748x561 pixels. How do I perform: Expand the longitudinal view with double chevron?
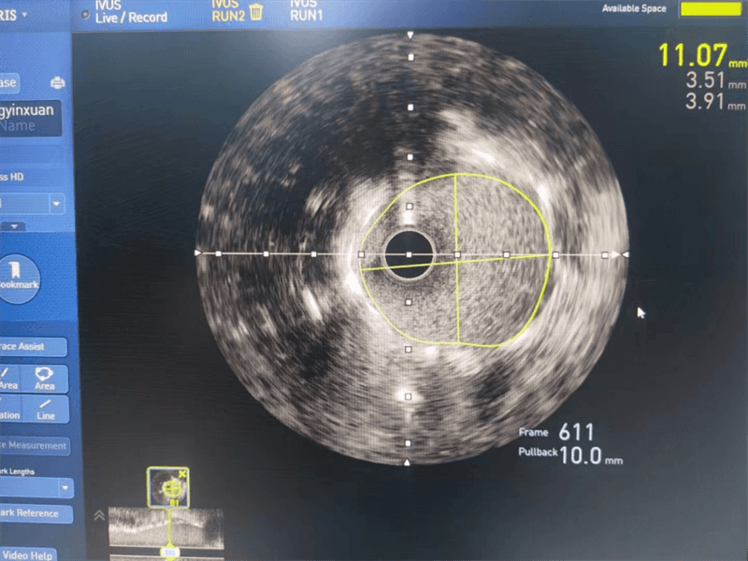coord(98,516)
